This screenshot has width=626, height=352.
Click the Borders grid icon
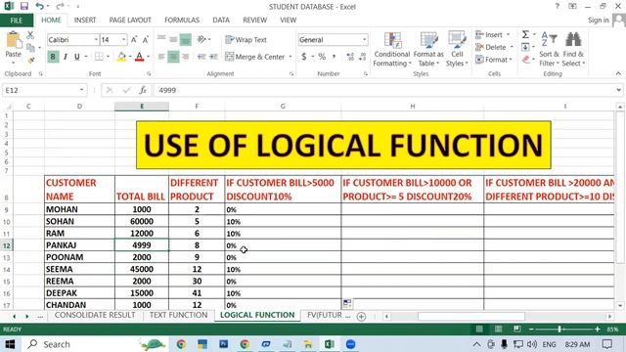pos(99,57)
